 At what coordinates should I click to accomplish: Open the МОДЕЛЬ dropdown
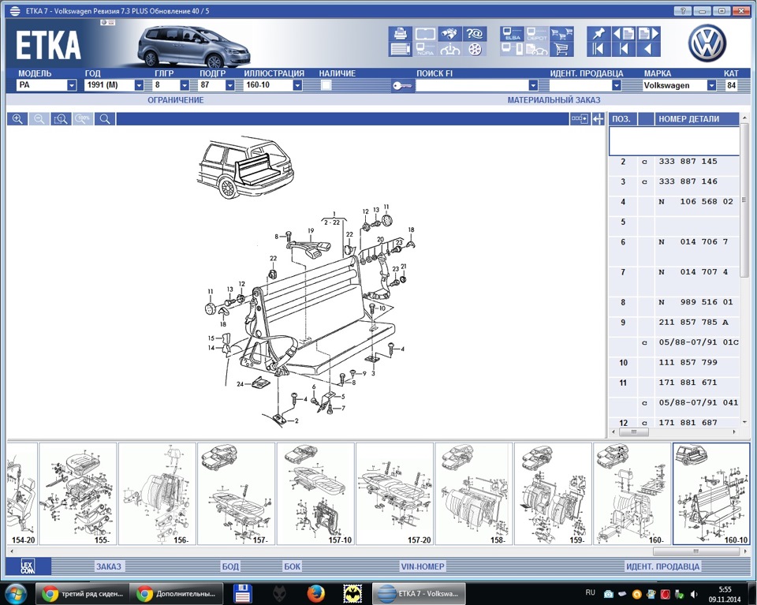72,85
